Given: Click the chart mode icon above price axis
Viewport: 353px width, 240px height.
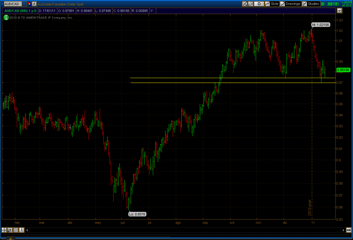Looking at the screenshot, I should tap(339, 10).
